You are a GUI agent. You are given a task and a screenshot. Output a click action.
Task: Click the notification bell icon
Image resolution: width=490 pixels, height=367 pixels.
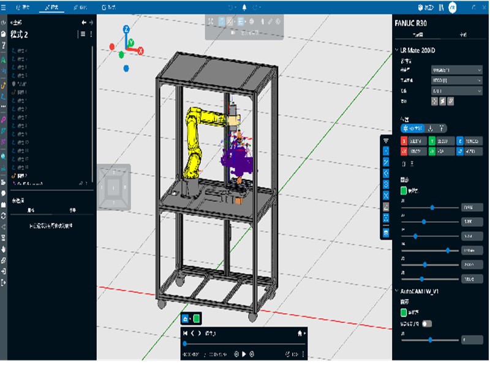coord(244,7)
